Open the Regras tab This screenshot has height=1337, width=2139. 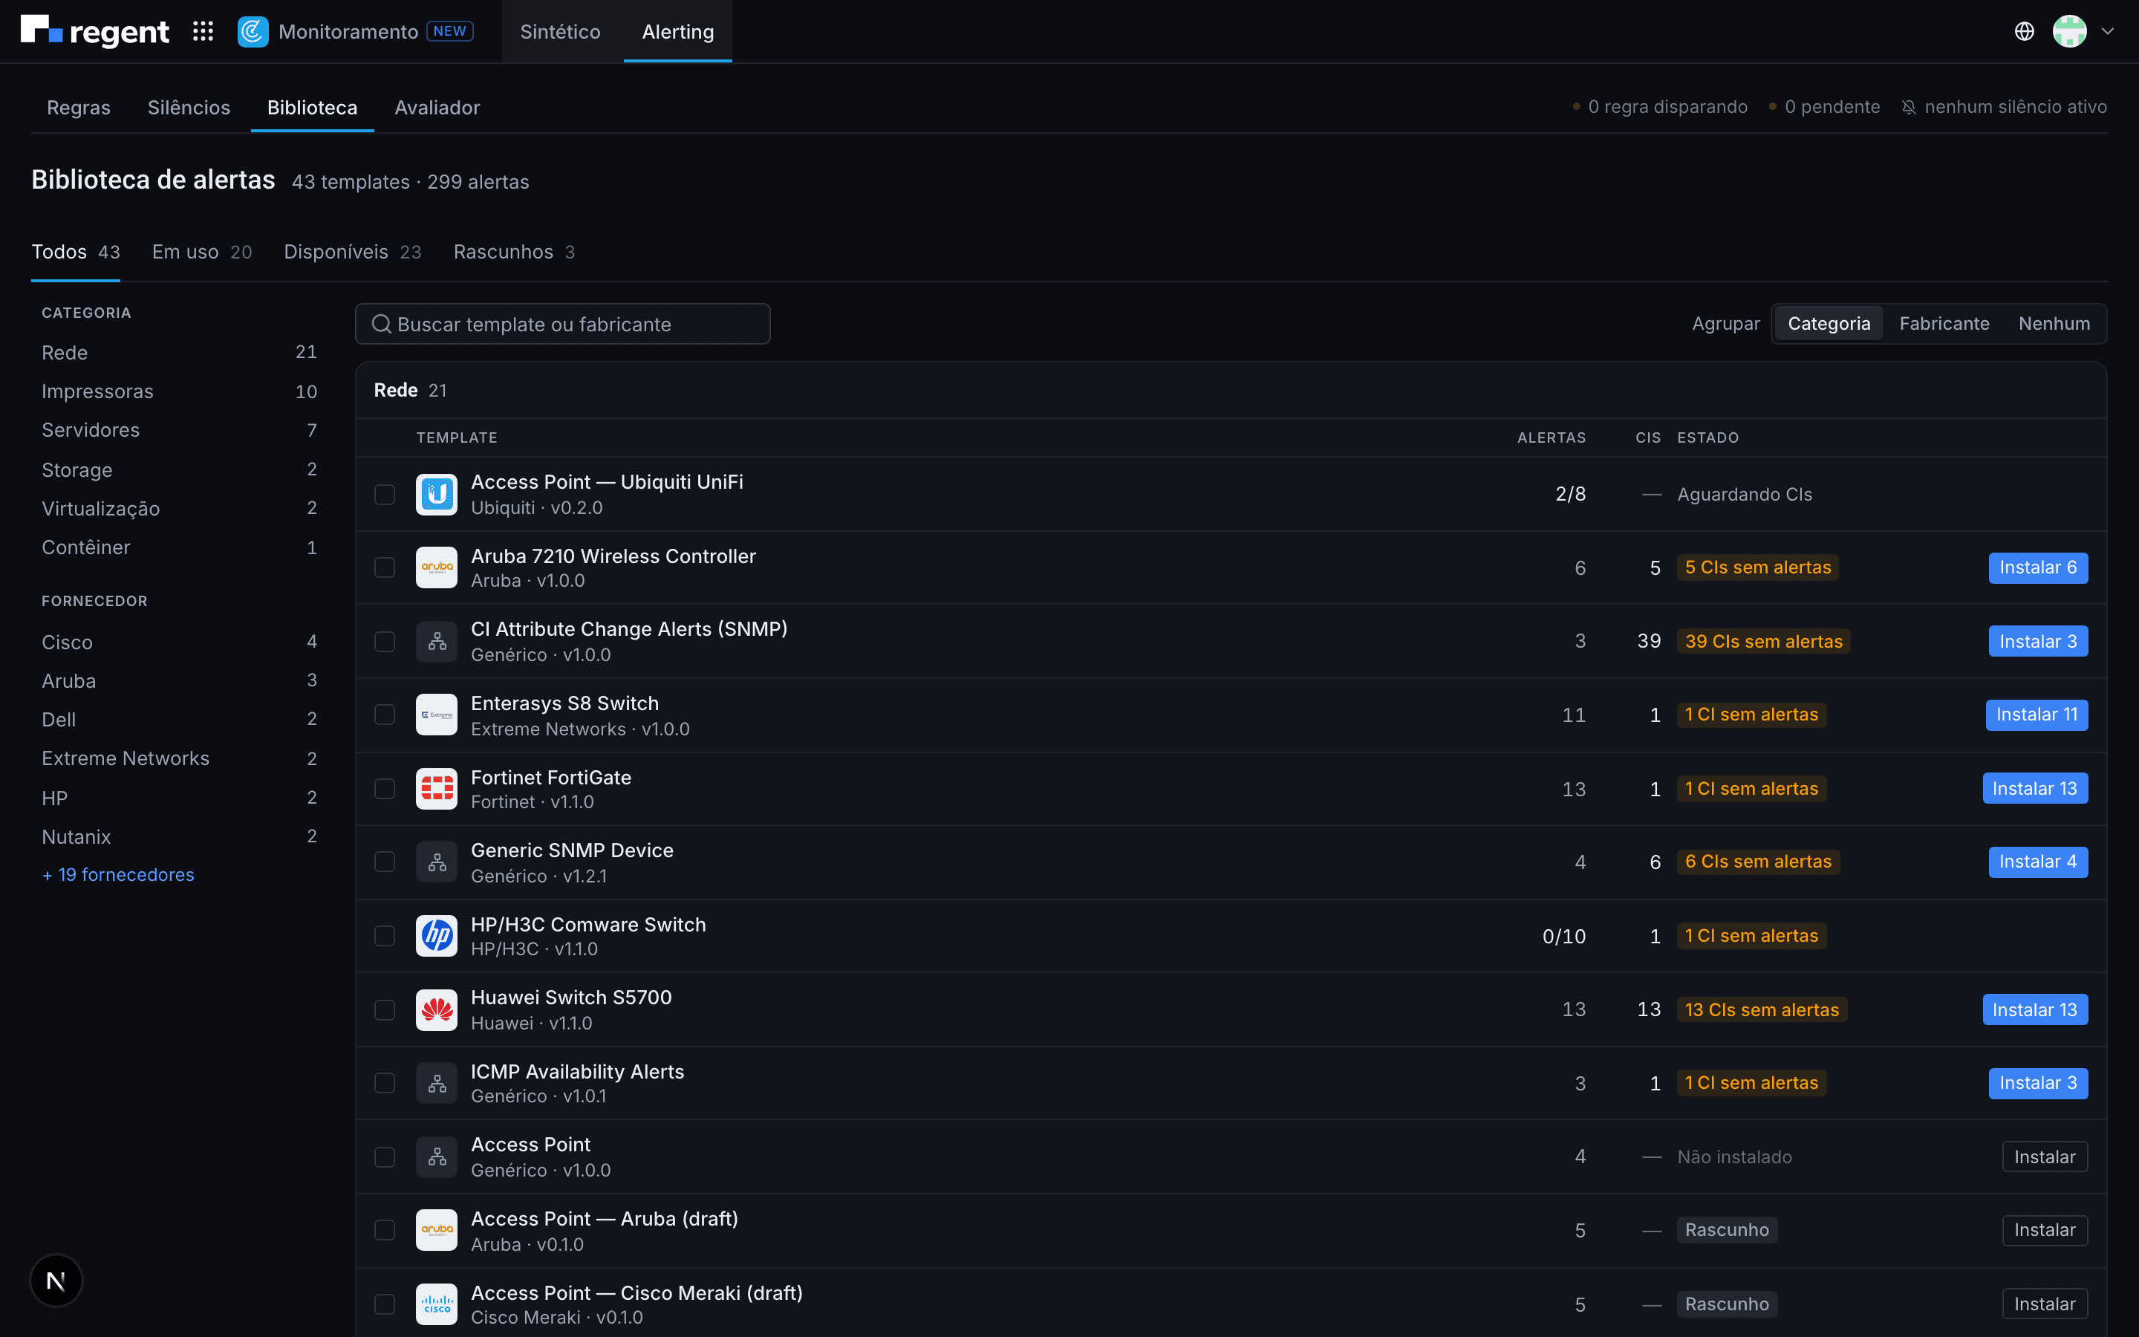79,108
